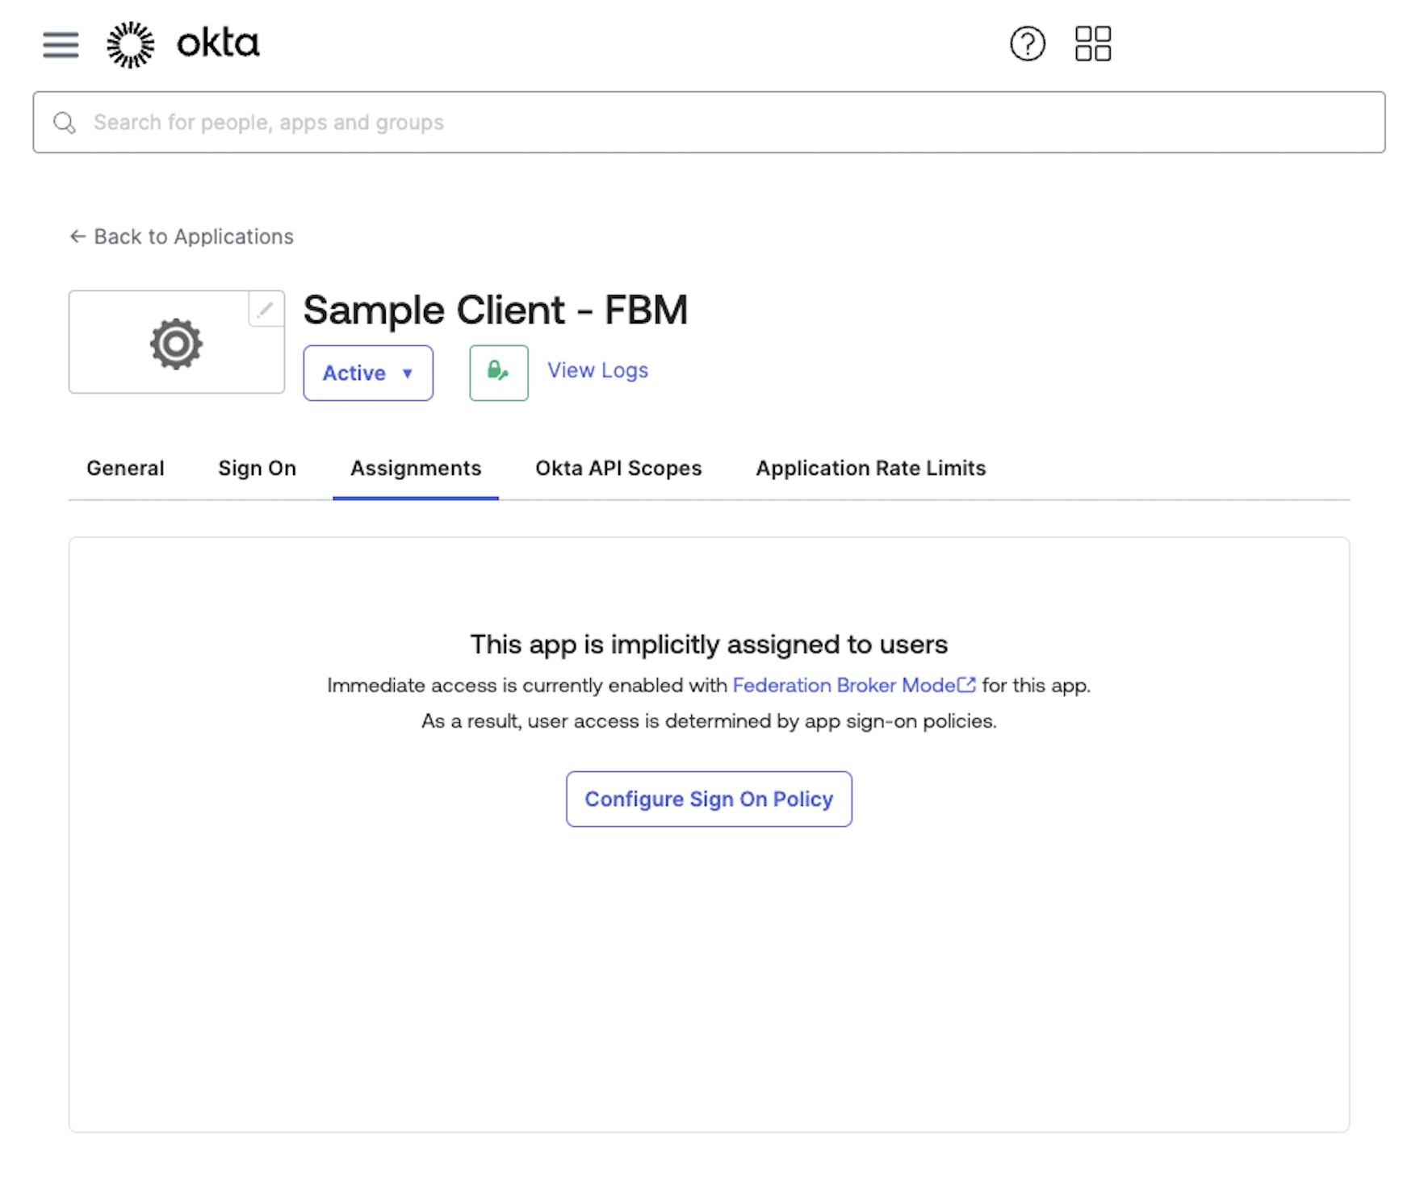This screenshot has height=1181, width=1420.
Task: Click the back arrow next to Back to Applications
Action: click(x=77, y=236)
